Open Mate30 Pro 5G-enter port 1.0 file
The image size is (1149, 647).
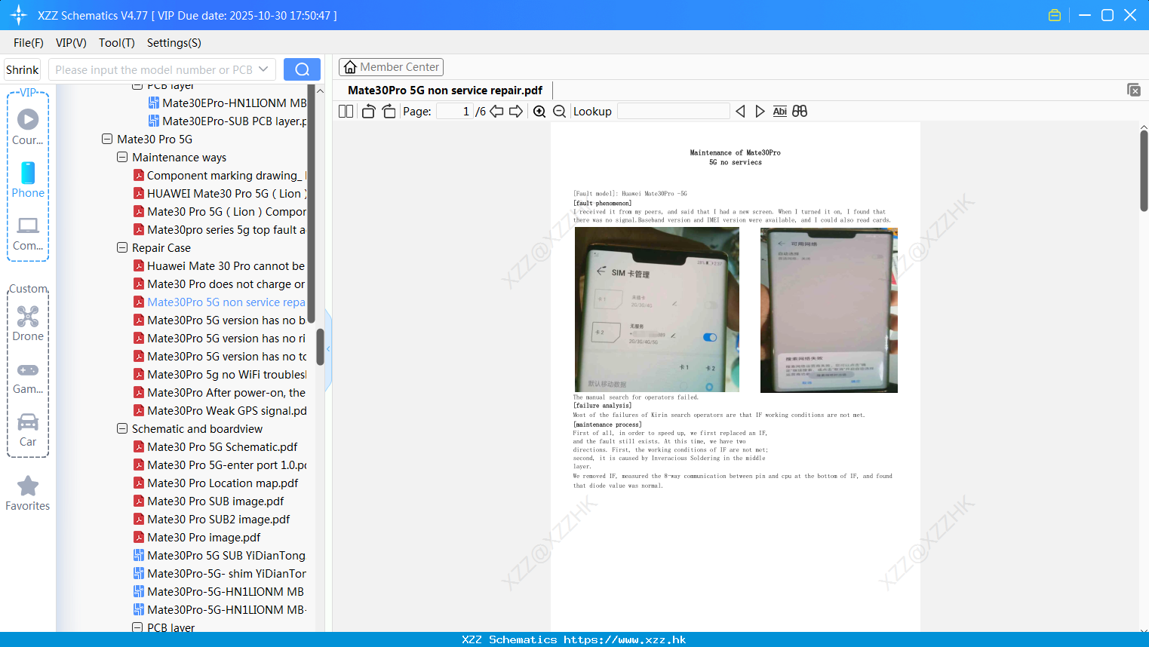pyautogui.click(x=220, y=465)
